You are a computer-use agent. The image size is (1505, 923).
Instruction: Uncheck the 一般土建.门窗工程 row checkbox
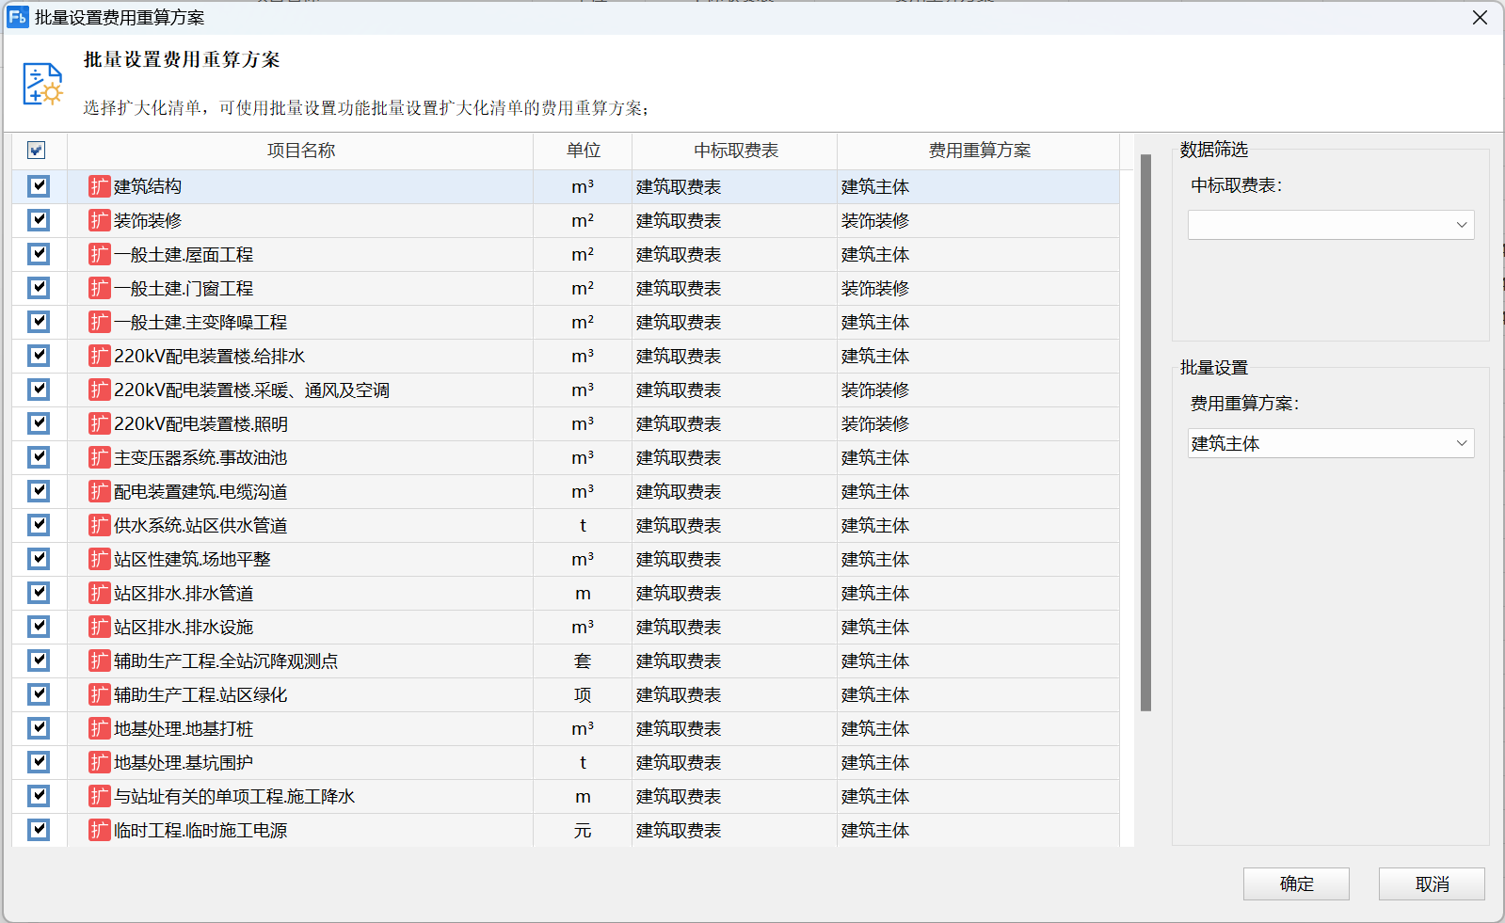tap(39, 288)
